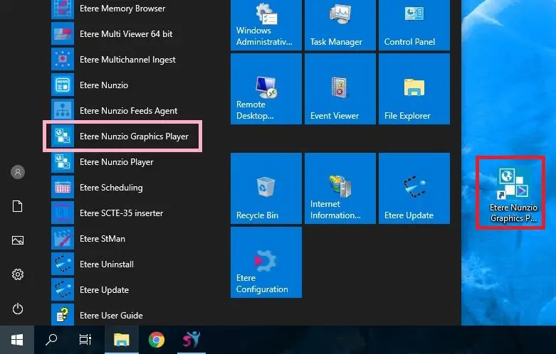The width and height of the screenshot is (556, 354).
Task: Open Google Chrome from the taskbar
Action: coord(156,340)
